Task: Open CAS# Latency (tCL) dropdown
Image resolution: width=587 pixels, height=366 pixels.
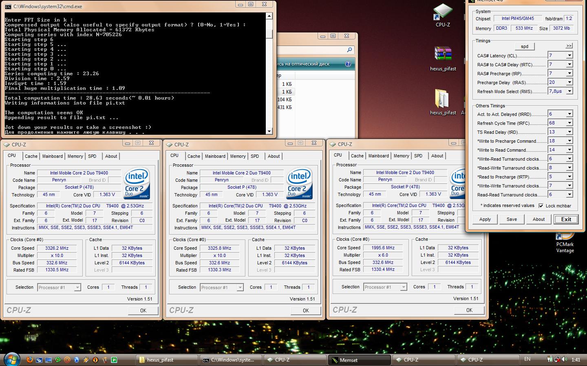Action: pos(569,55)
